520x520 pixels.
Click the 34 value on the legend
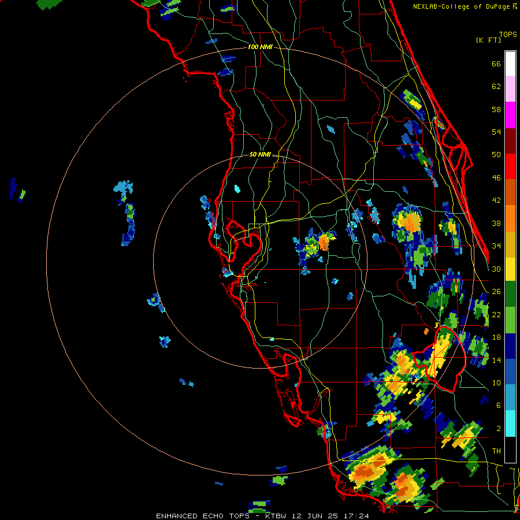tap(496, 246)
